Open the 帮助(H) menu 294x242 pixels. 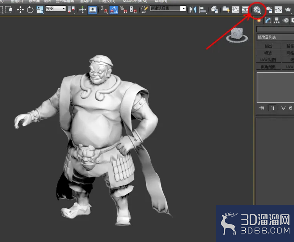pyautogui.click(x=161, y=1)
